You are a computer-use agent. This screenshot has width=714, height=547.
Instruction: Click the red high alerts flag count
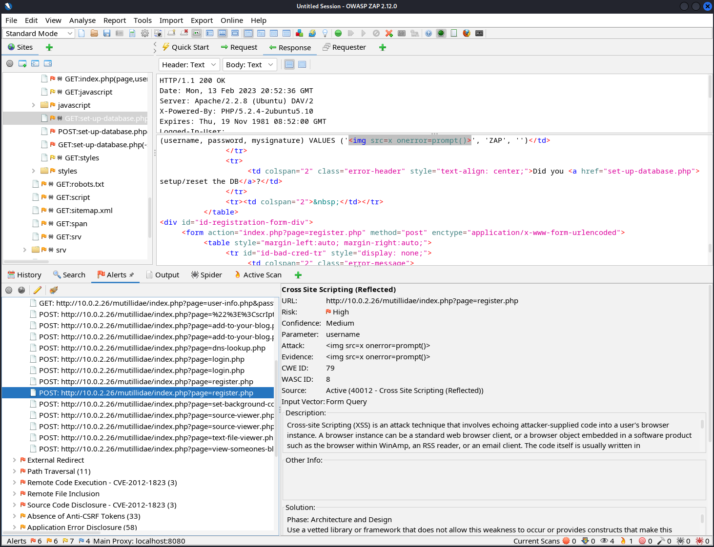tap(36, 541)
